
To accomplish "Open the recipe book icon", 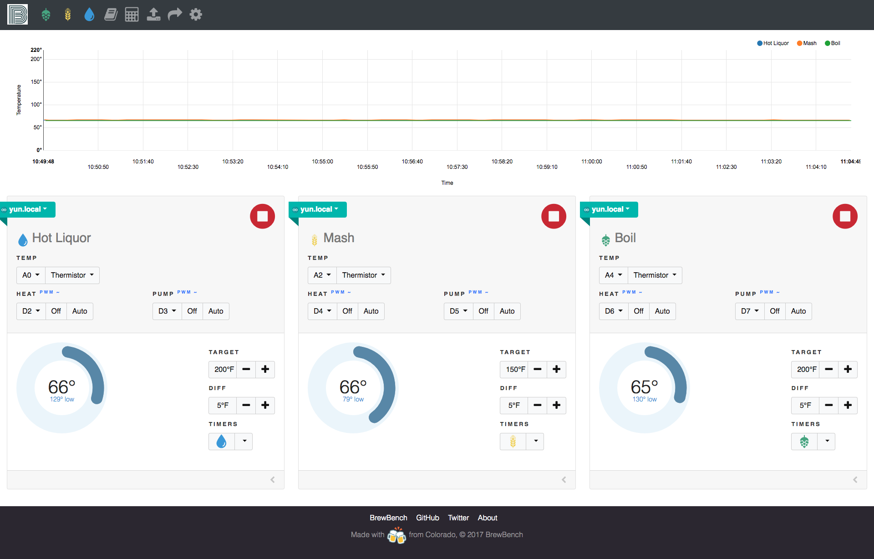I will 111,14.
